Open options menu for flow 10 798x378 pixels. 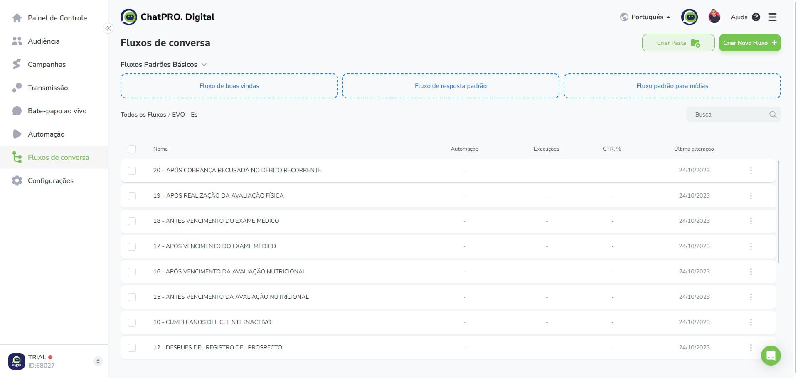point(751,322)
